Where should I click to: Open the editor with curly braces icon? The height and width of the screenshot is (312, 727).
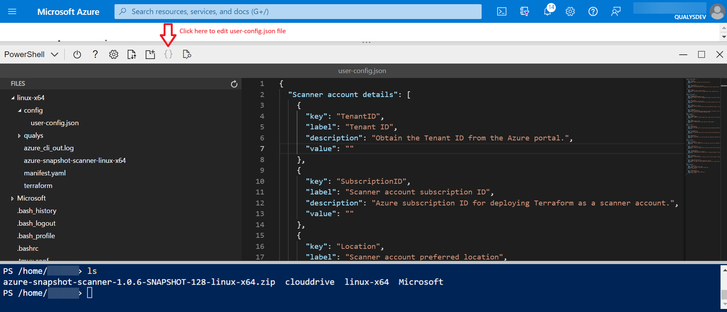coord(168,54)
